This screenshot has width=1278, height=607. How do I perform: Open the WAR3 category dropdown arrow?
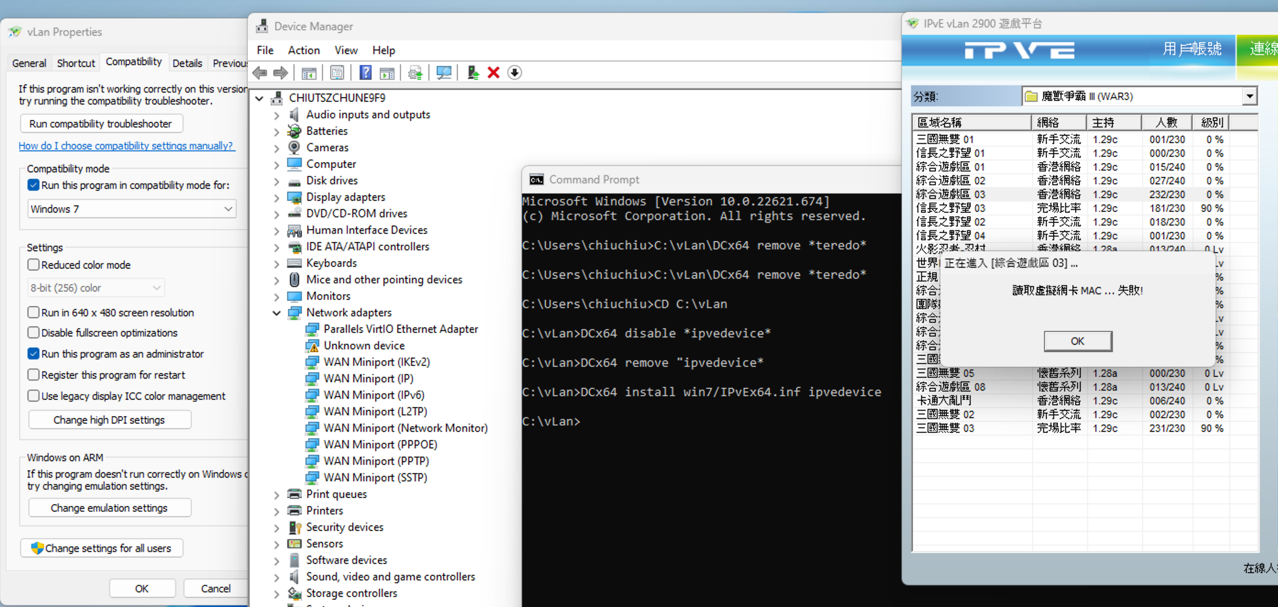click(x=1250, y=96)
